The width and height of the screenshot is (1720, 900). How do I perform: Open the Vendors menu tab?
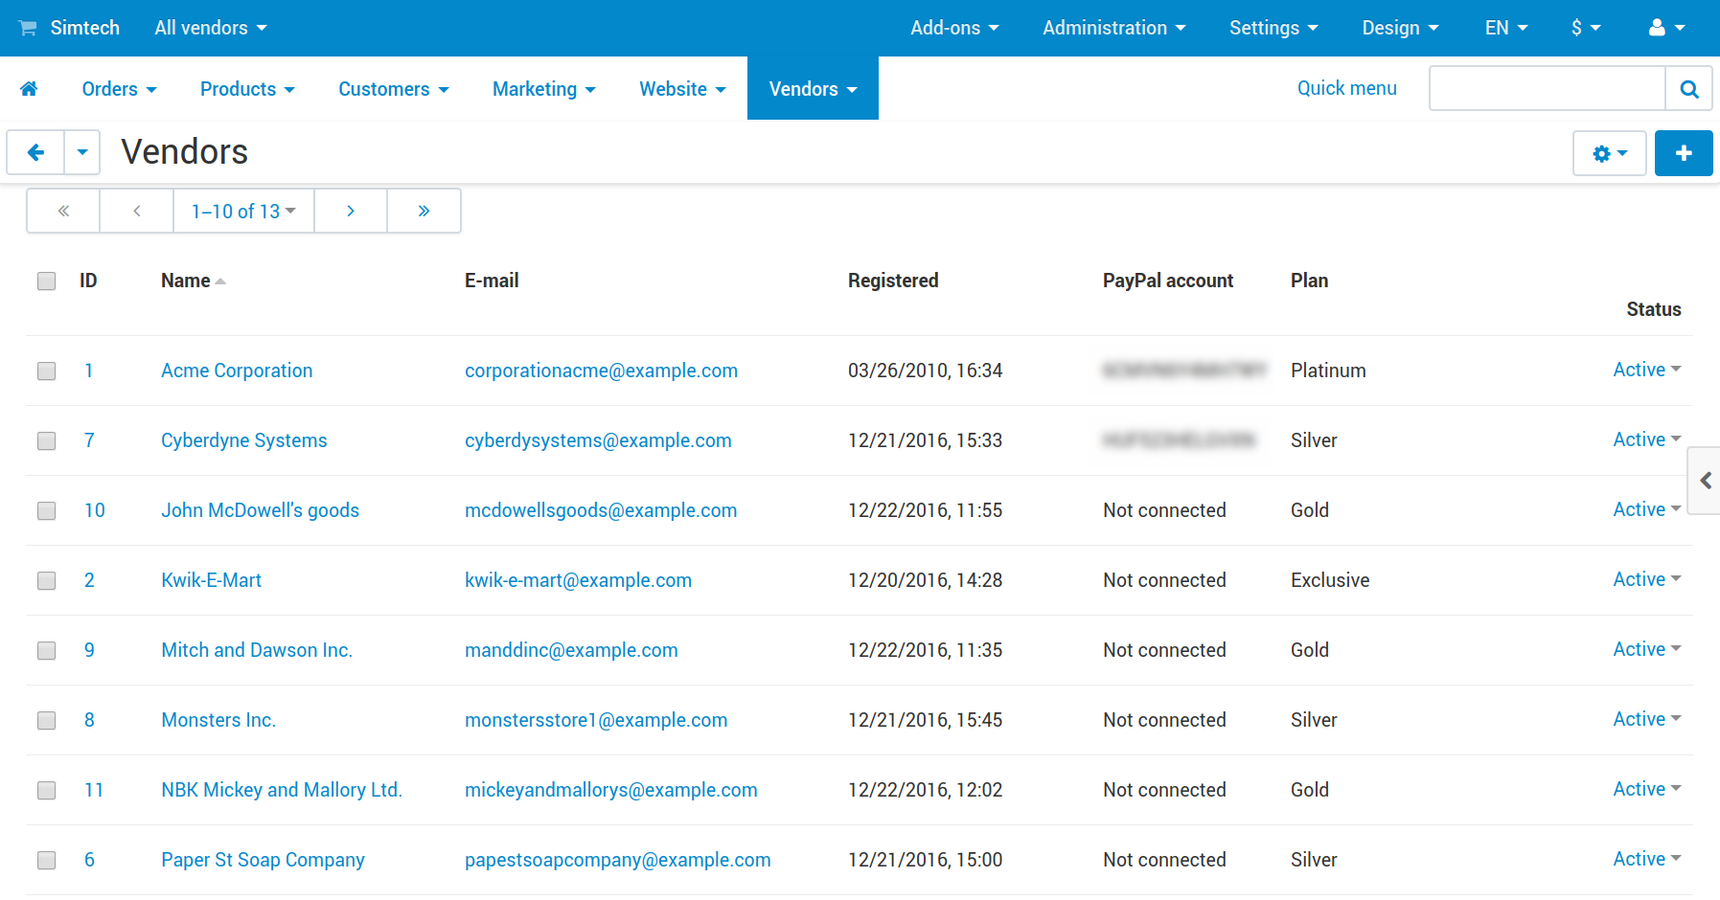(813, 89)
